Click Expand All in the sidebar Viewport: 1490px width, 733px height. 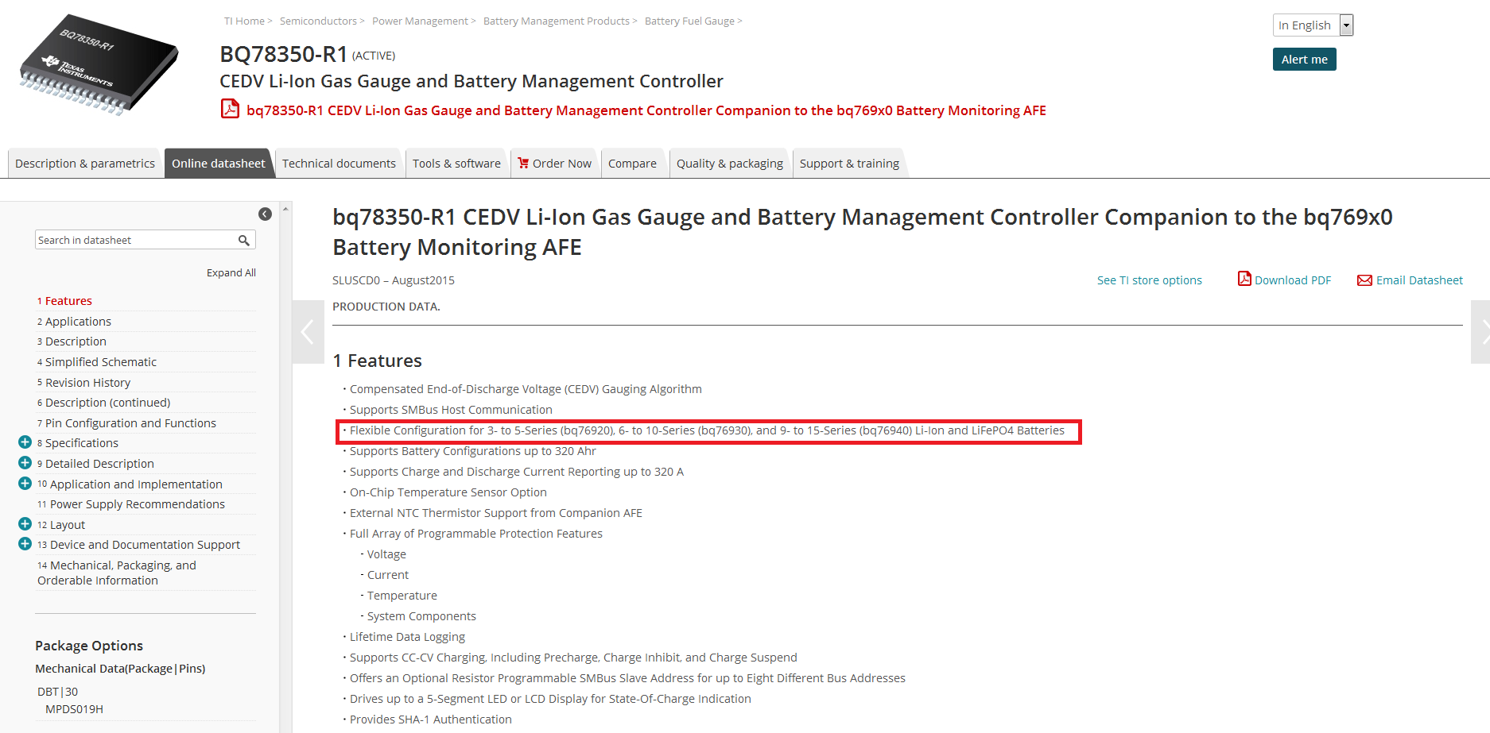coord(231,272)
